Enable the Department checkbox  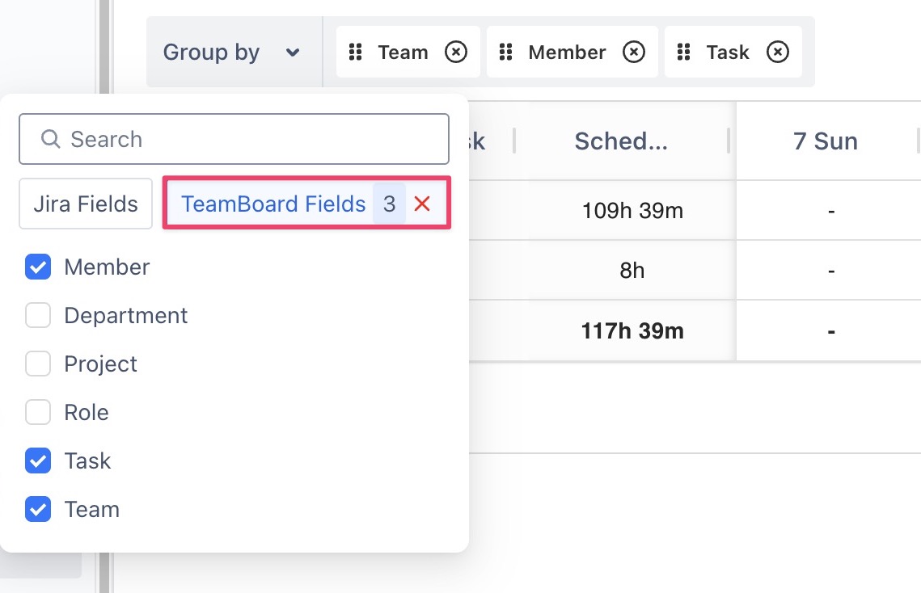point(38,316)
